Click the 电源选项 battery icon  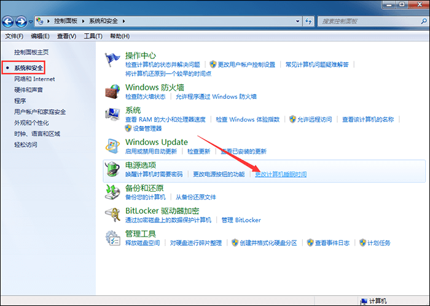click(112, 170)
